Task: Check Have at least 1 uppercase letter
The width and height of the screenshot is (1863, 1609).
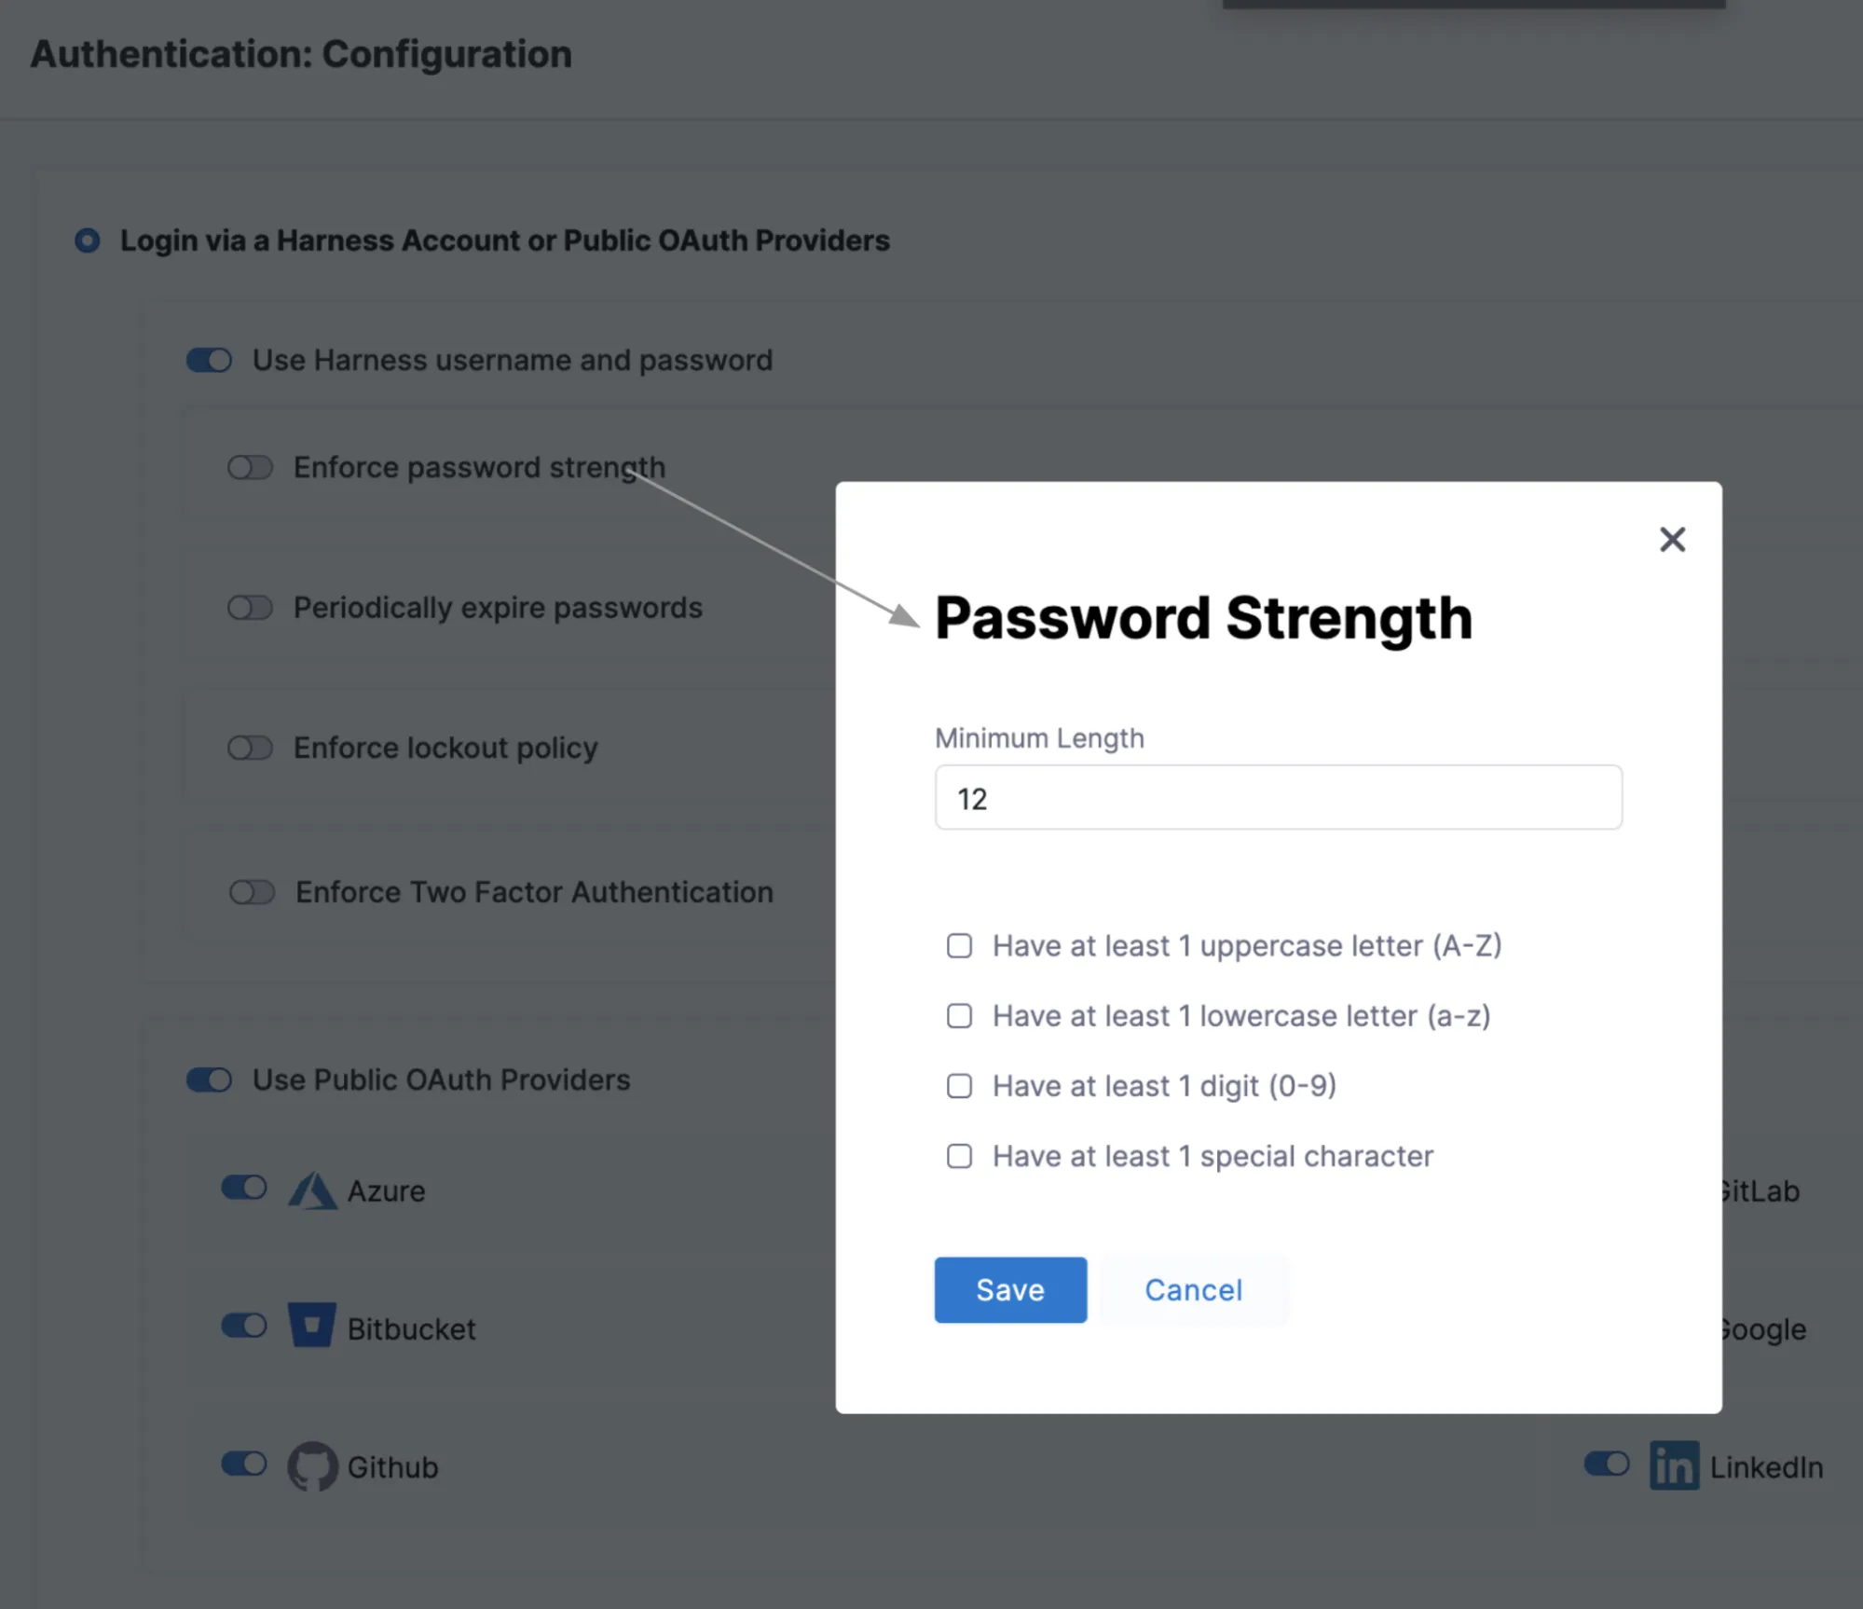Action: pyautogui.click(x=958, y=945)
